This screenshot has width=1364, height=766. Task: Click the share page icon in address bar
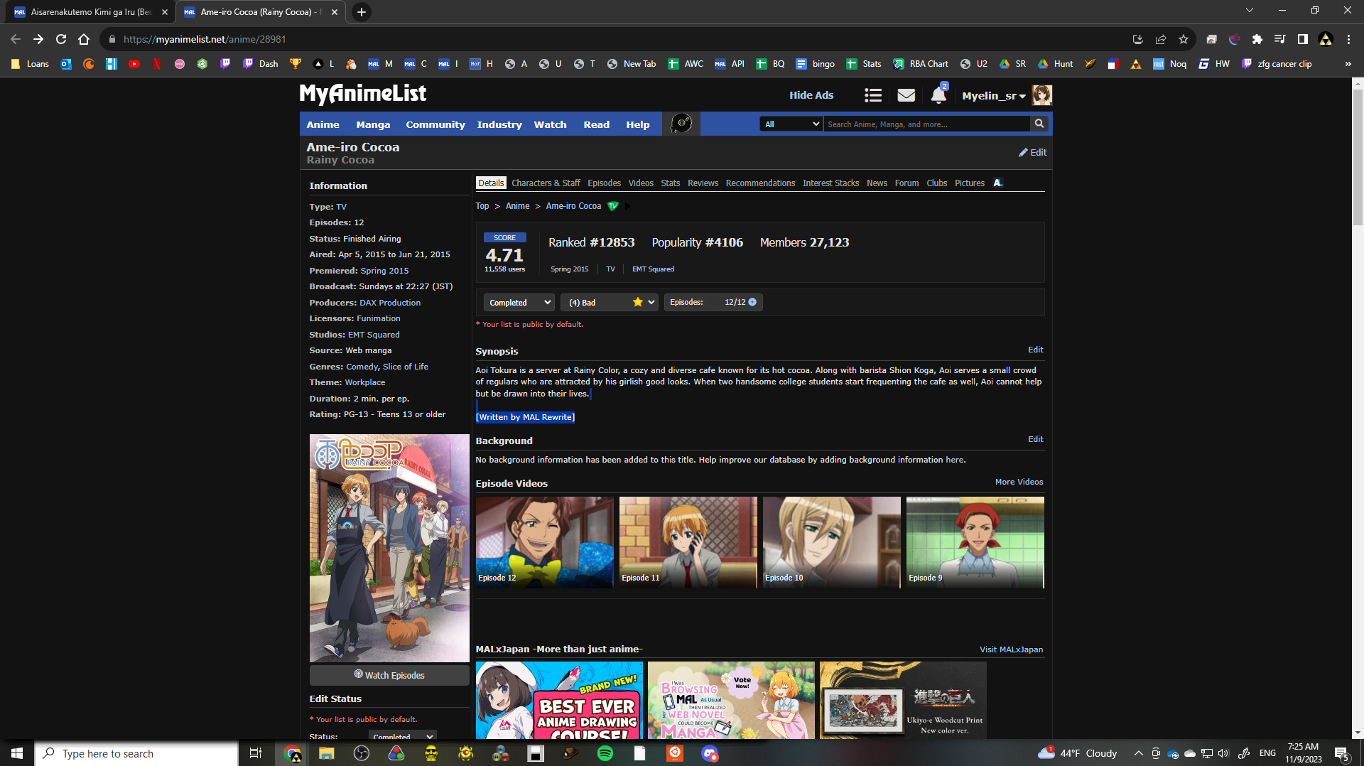pos(1161,39)
